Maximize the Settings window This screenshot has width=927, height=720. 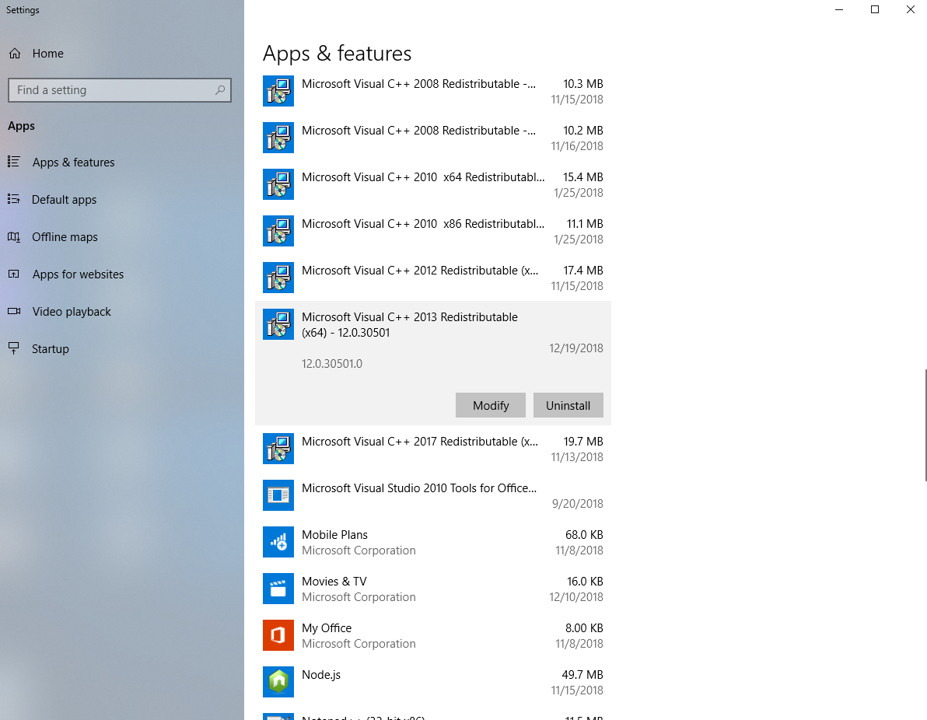click(875, 9)
